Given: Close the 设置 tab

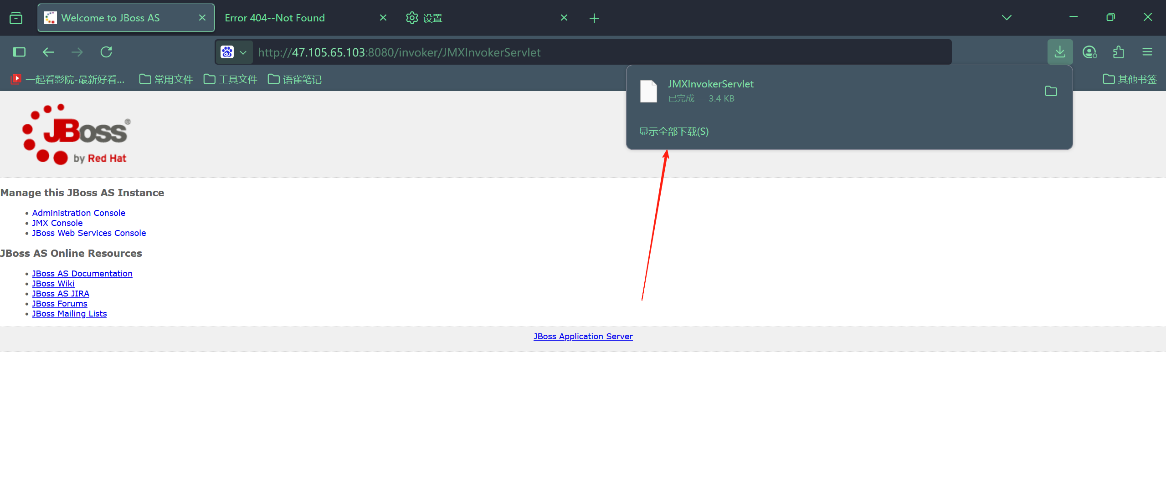Looking at the screenshot, I should [564, 18].
